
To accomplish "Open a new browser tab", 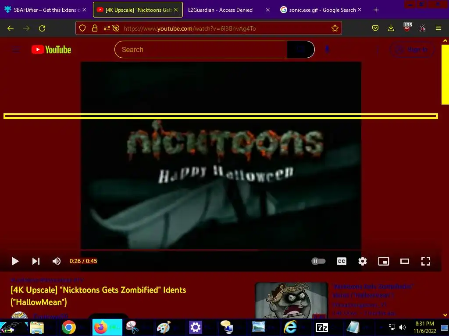I will [376, 10].
